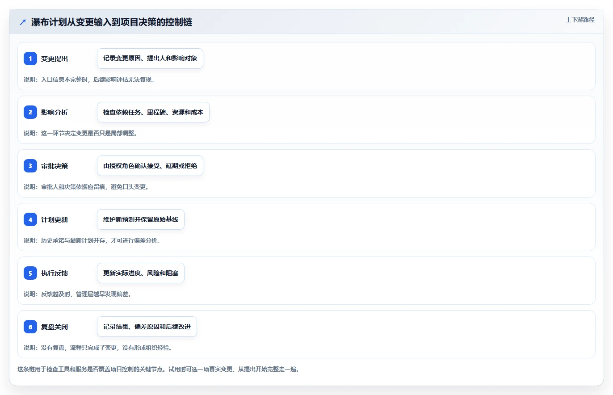Screen dimensions: 613x395
Task: Click the panel heading 瀑布计划从变更输入到项目决策的控制链
Action: [x=112, y=22]
